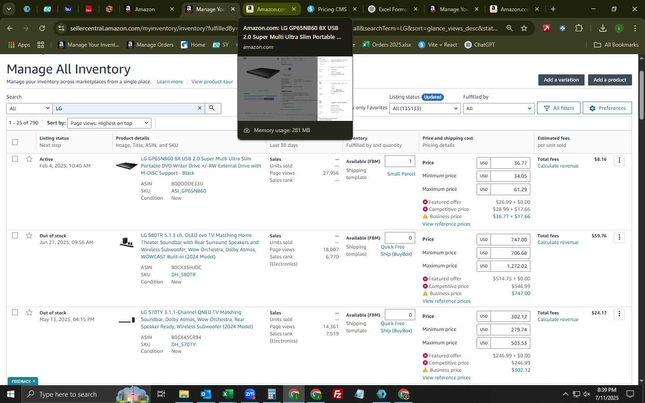Star the LG S80TR listing as favorite

tap(29, 236)
